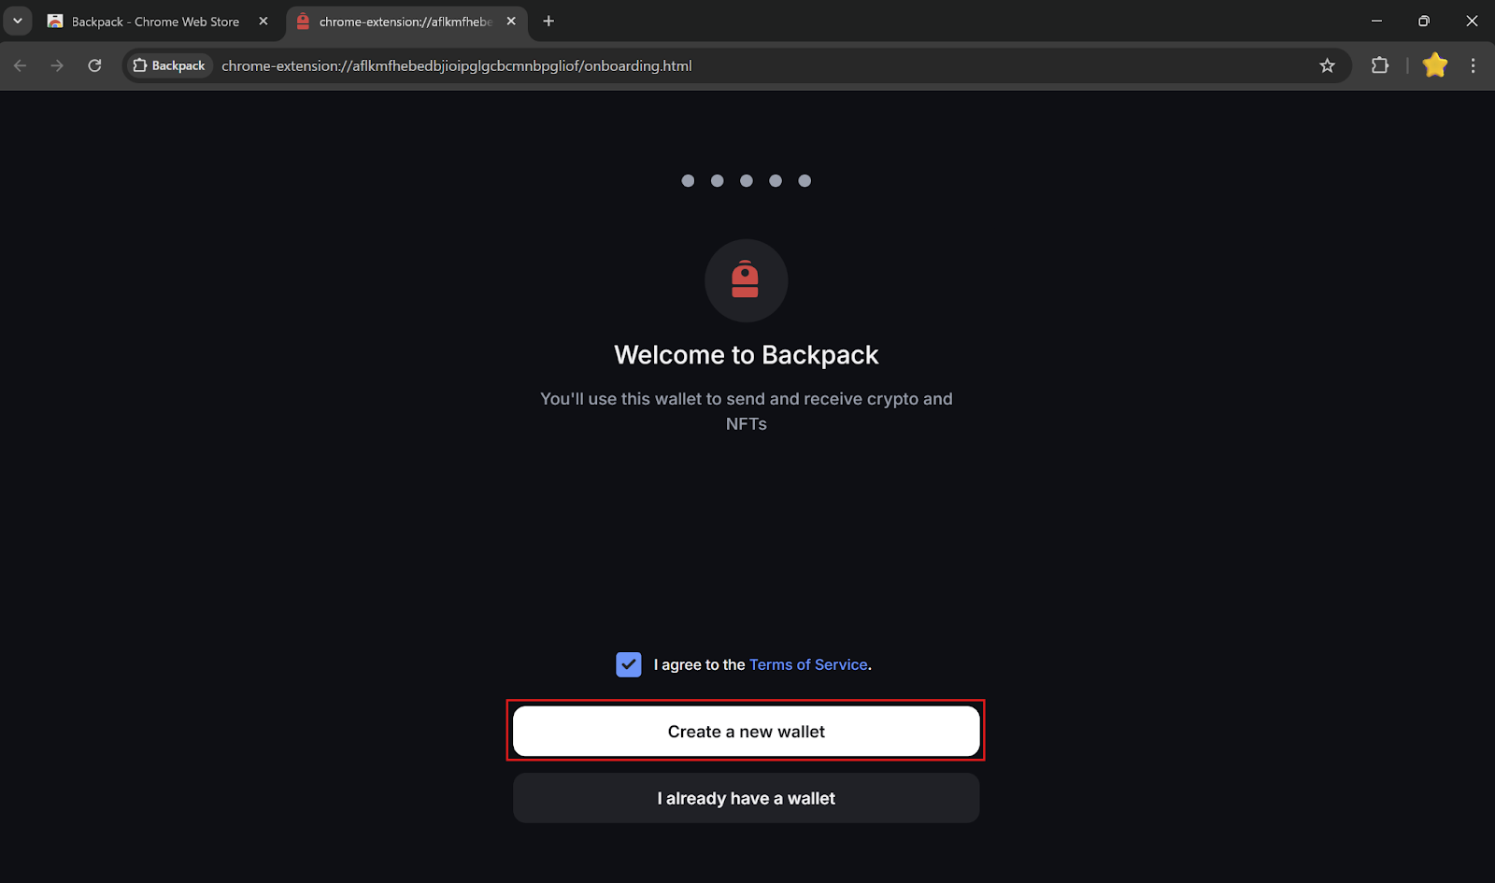Uncheck the Terms of Service agreement checkbox

click(629, 664)
